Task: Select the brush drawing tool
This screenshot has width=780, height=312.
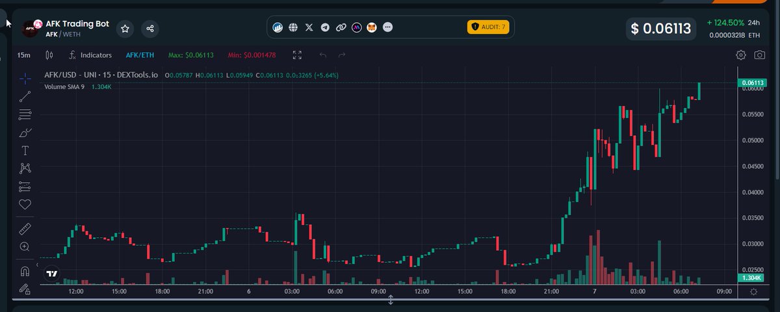Action: tap(25, 133)
